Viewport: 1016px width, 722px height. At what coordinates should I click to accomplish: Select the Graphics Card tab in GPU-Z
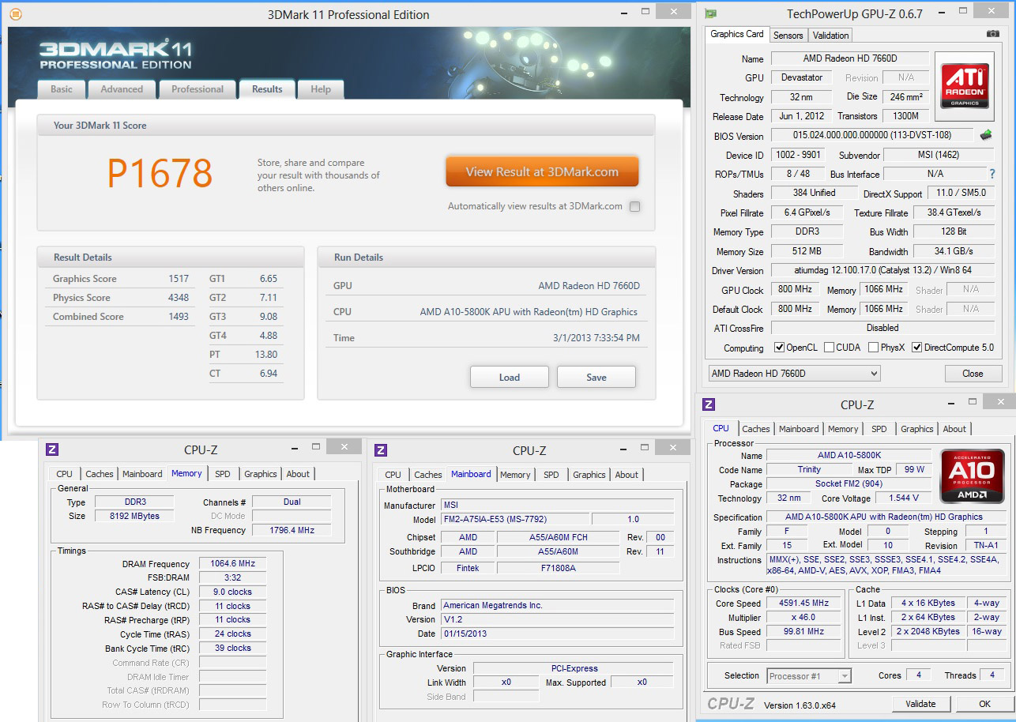coord(737,34)
